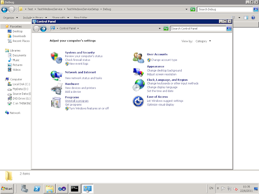Launch PowerShell from the taskbar

click(x=37, y=188)
